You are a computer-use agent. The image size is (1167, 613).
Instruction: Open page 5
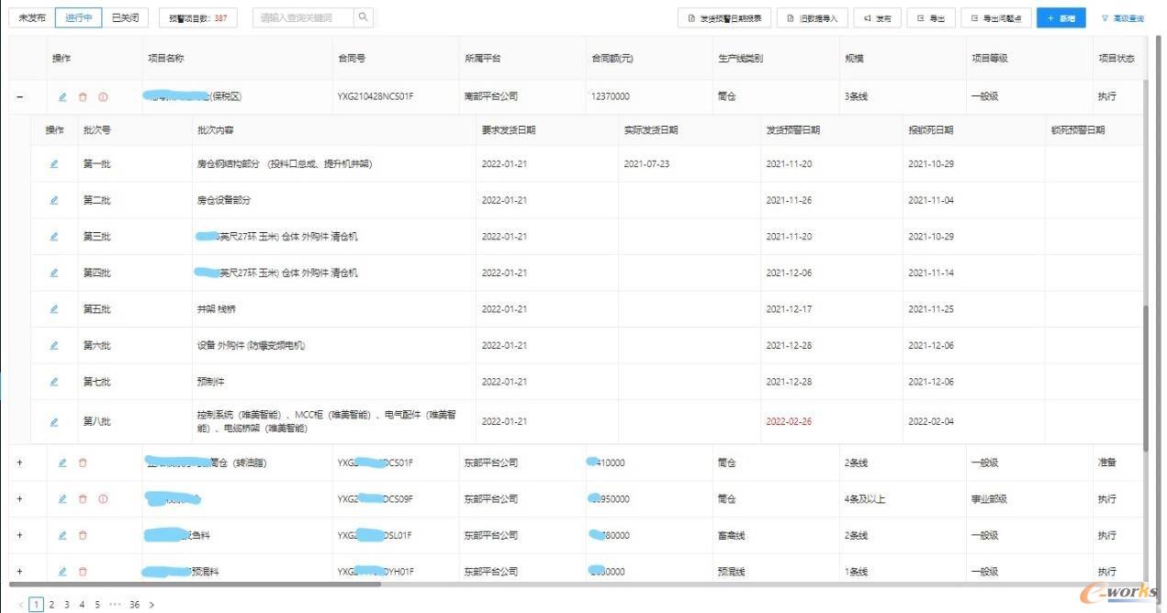click(96, 605)
